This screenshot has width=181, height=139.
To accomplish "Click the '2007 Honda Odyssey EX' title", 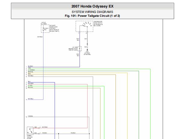I will click(x=92, y=6).
